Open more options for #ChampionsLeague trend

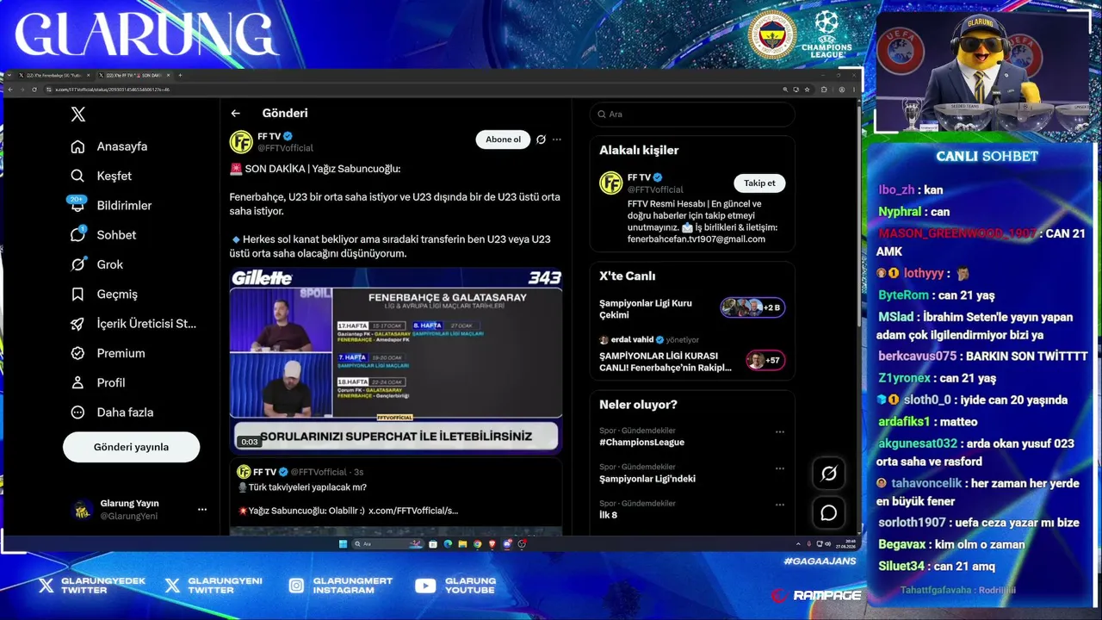pyautogui.click(x=780, y=432)
